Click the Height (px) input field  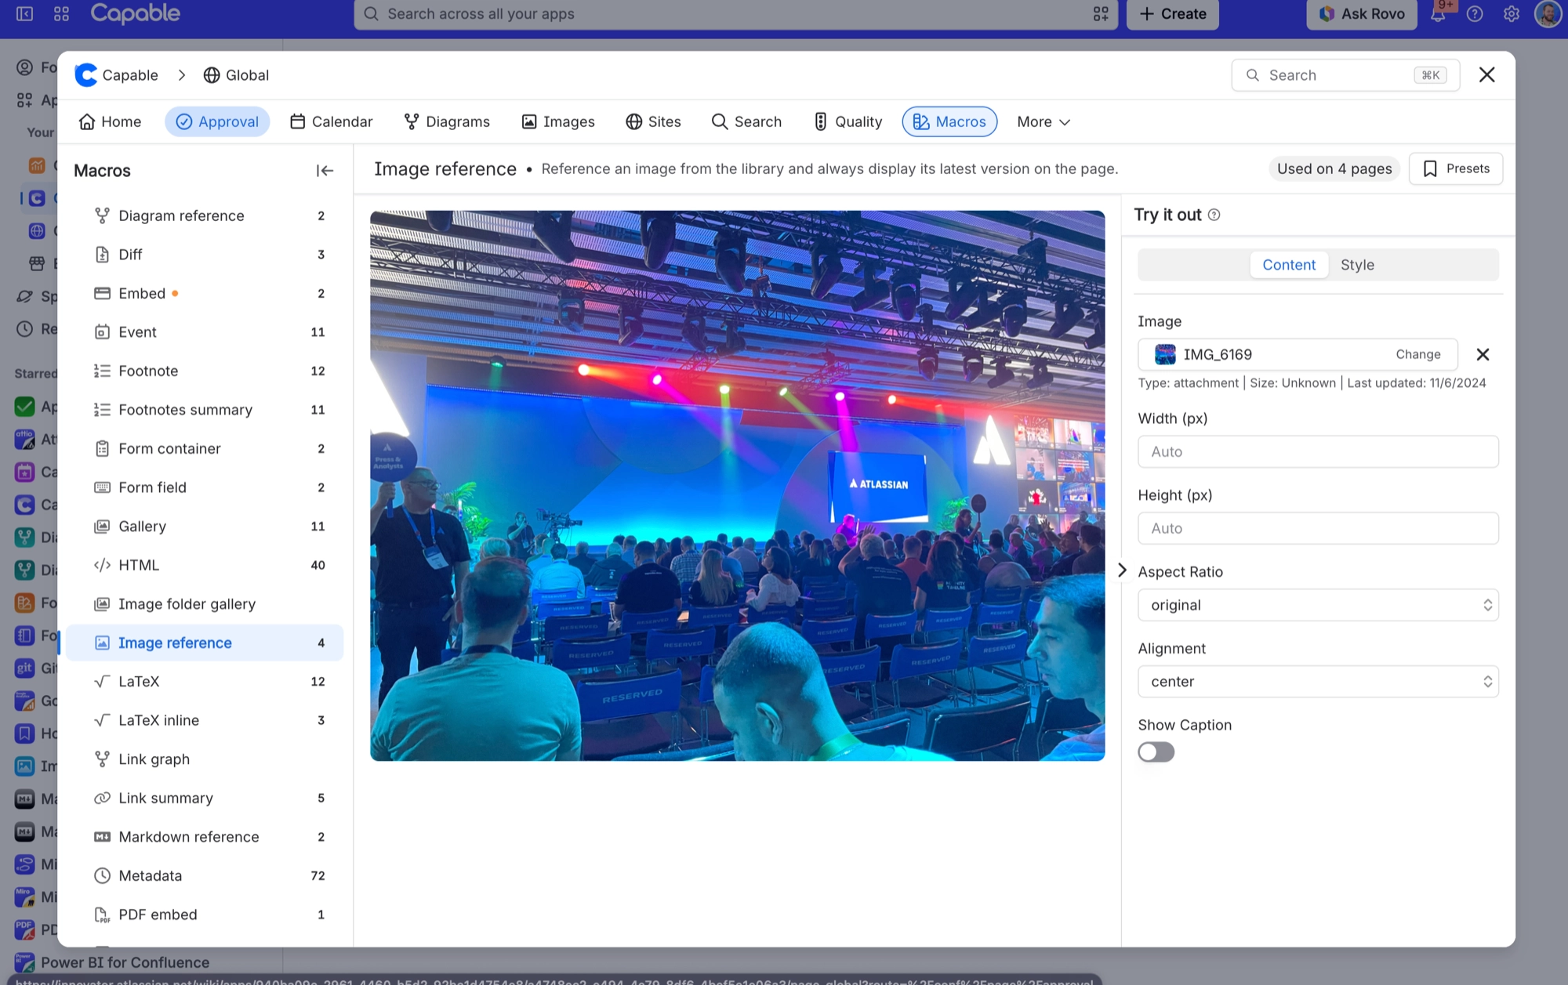click(x=1318, y=528)
